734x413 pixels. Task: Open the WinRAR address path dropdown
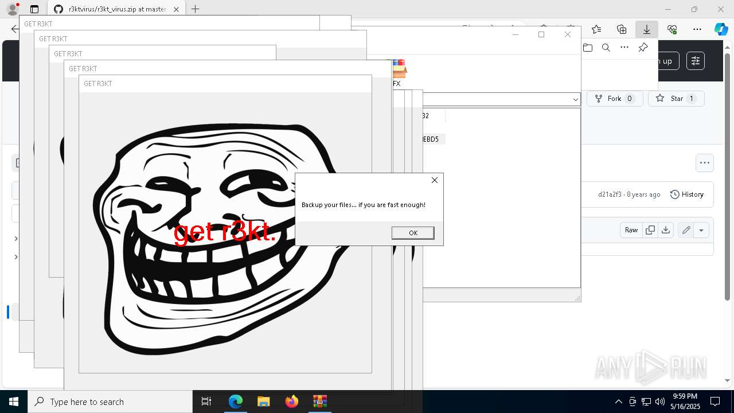point(575,99)
